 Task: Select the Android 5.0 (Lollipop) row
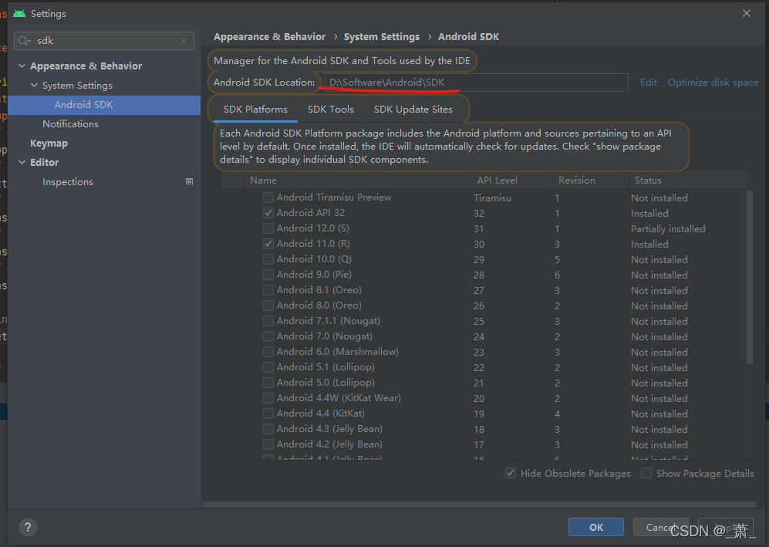(x=483, y=383)
